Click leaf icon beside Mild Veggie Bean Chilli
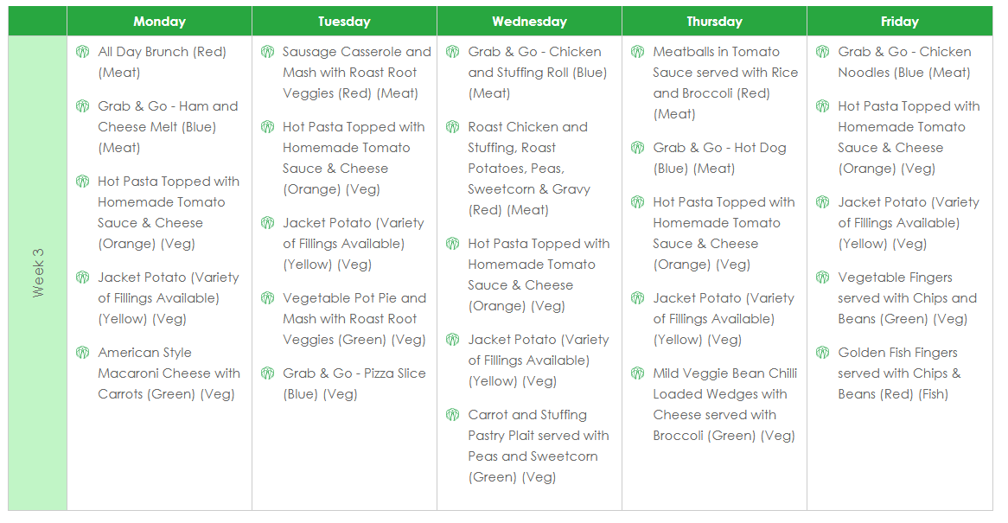Screen dimensions: 1008x523 tap(638, 373)
